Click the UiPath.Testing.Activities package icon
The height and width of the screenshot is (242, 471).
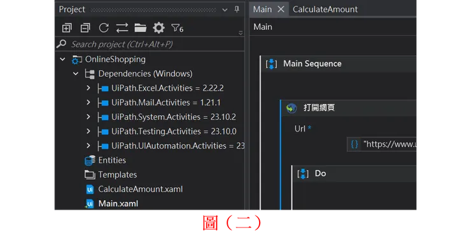103,131
